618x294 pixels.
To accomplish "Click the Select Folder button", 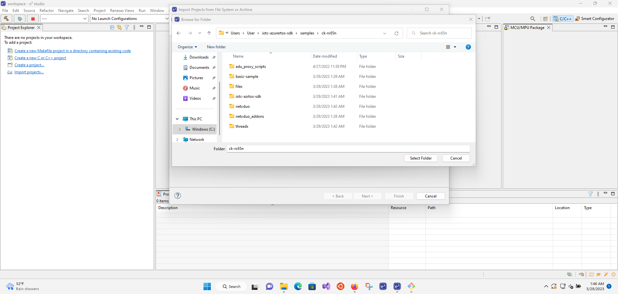I will [x=421, y=158].
